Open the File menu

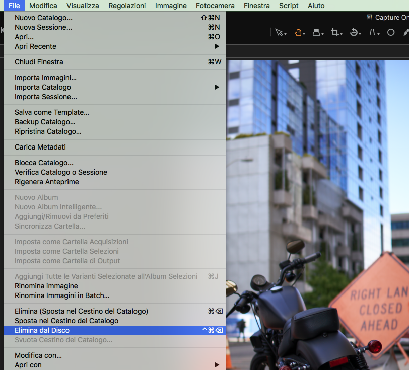click(x=14, y=6)
